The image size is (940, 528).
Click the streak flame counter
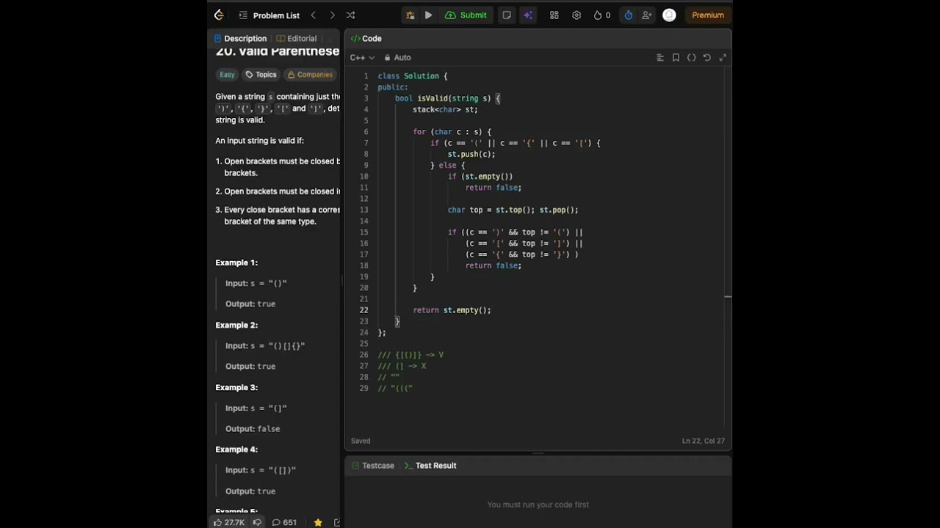click(x=602, y=15)
